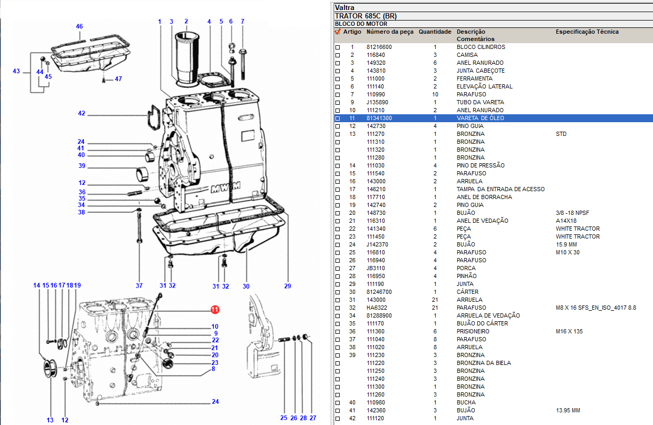653x425 pixels.
Task: Click callout 29 below the oil pan gasket
Action: tap(287, 286)
